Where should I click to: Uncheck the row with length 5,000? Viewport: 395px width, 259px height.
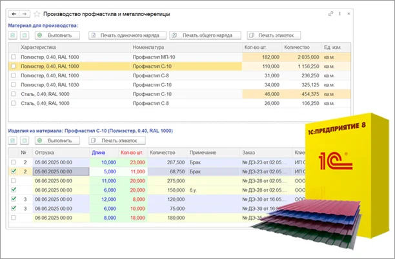pos(14,171)
